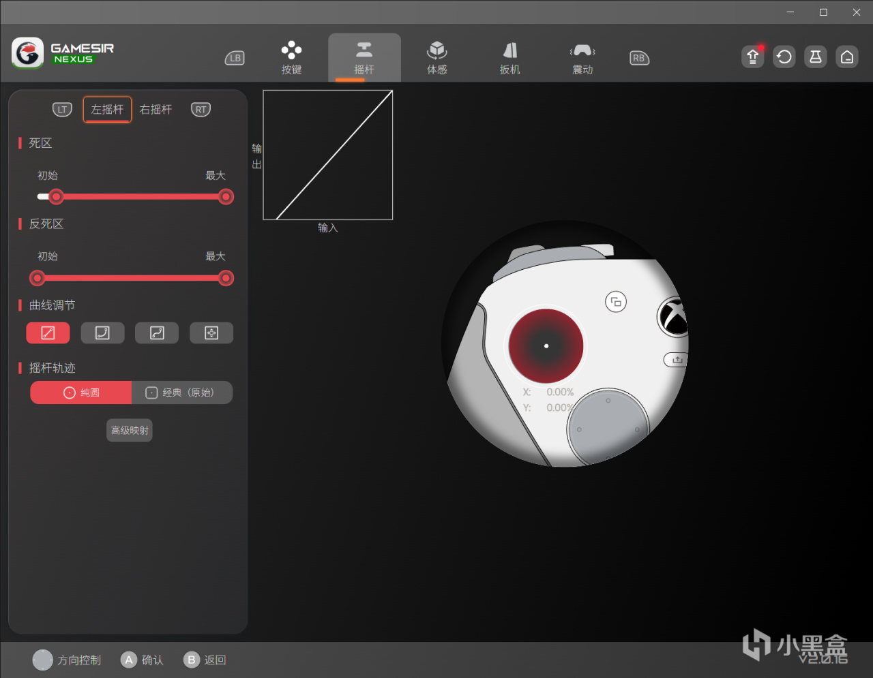This screenshot has width=873, height=678.
Task: Select the RB bumper icon in top bar
Action: click(x=639, y=58)
